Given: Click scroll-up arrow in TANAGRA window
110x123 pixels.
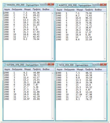Looking at the screenshot, I should pos(52,13).
